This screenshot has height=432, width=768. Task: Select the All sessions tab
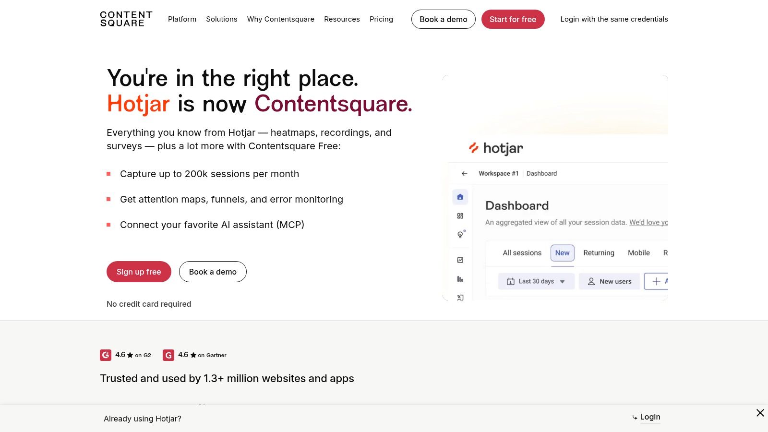[522, 253]
